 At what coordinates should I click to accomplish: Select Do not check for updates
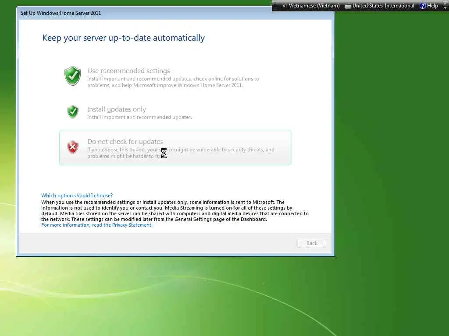point(175,147)
